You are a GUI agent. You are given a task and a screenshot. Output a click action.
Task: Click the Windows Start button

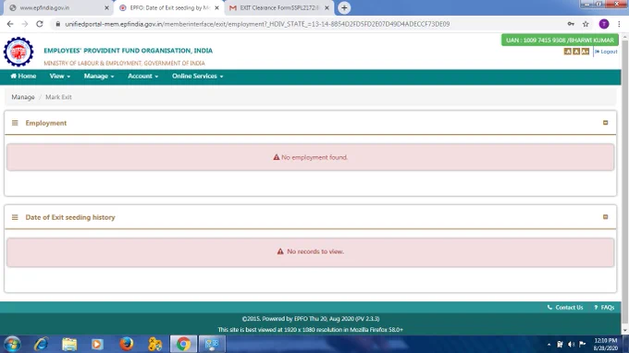[x=12, y=344]
